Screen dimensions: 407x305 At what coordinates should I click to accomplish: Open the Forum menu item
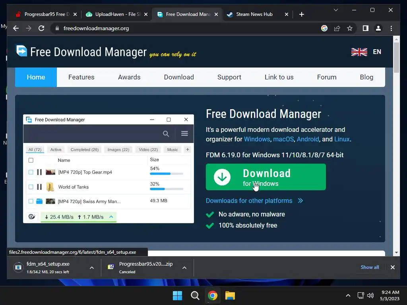click(x=327, y=77)
